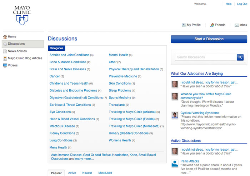Screen dimensions: 250x176
Task: Open Ear Nose & Throat Conditions category
Action: [70, 105]
